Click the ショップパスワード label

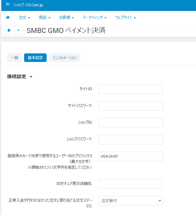(79, 139)
